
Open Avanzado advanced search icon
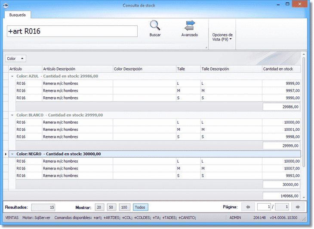(189, 26)
